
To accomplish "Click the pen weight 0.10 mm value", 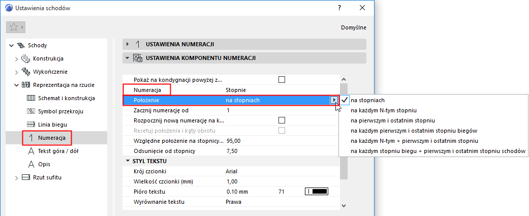I will [237, 192].
